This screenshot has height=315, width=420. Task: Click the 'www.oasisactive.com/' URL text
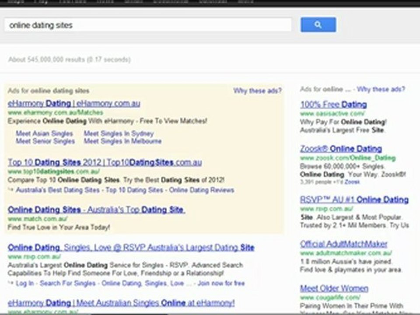(332, 114)
